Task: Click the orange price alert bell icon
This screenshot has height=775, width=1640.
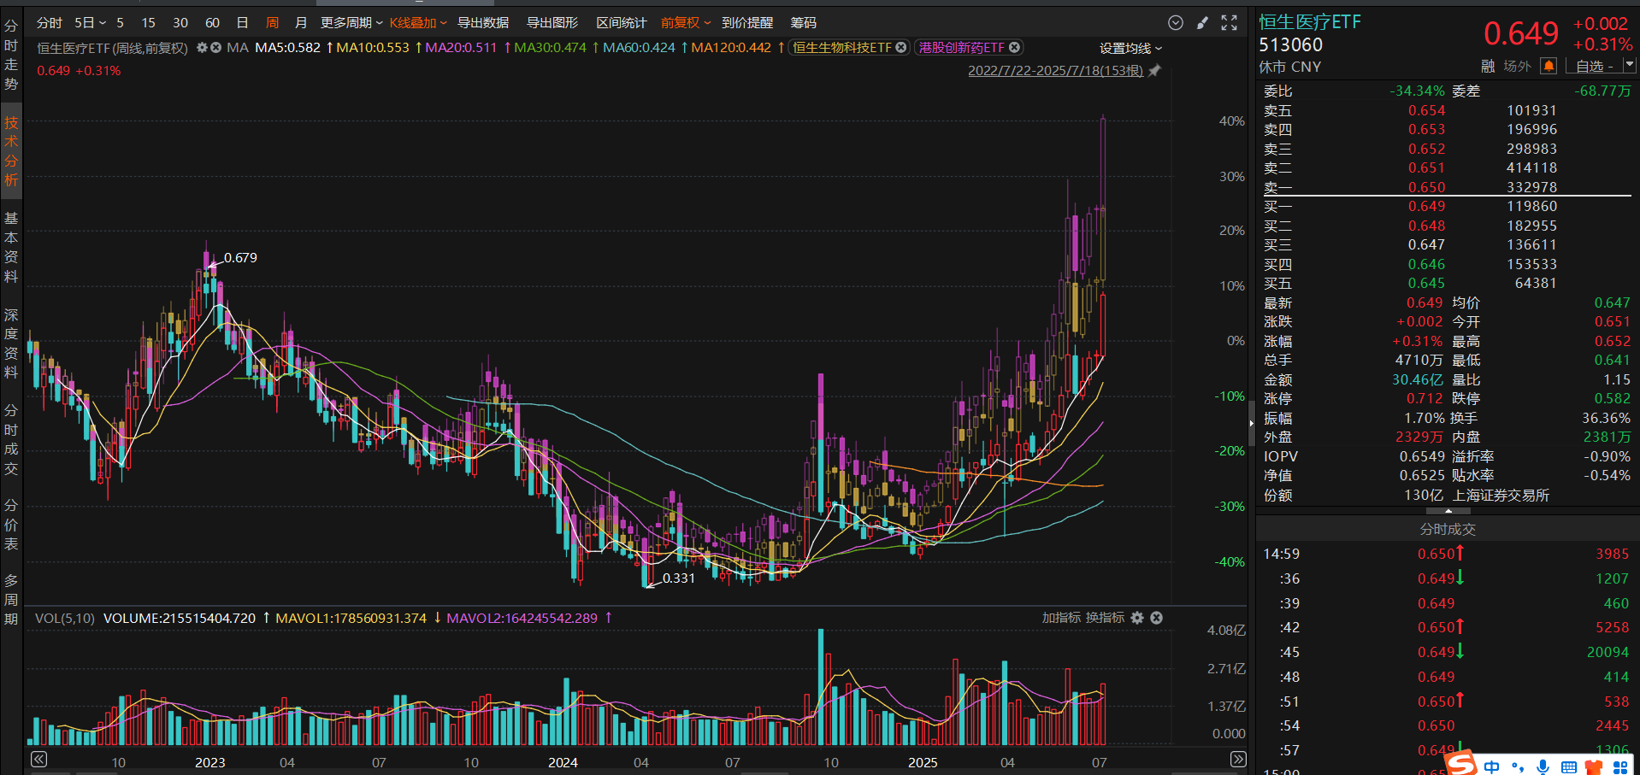Action: point(1548,66)
